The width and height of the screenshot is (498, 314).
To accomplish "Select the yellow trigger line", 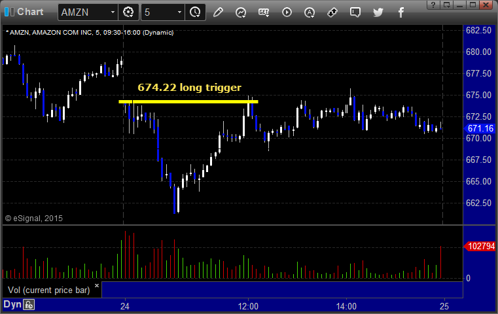I will (188, 101).
